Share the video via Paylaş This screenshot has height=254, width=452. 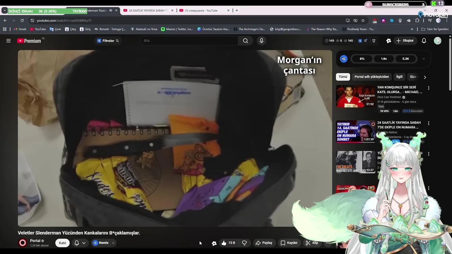(x=264, y=243)
